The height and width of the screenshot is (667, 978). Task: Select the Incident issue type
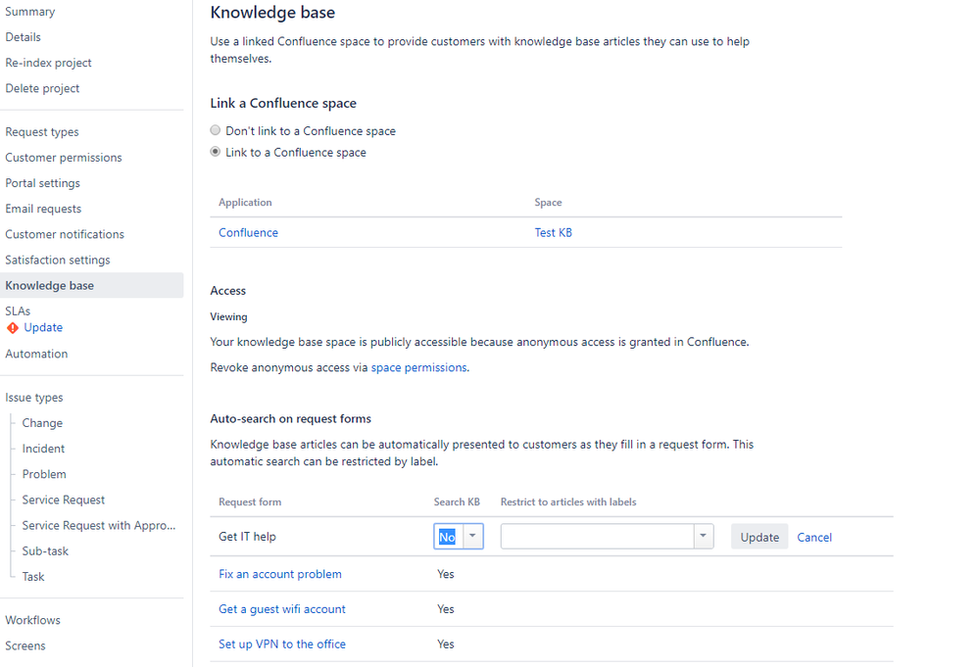click(44, 449)
